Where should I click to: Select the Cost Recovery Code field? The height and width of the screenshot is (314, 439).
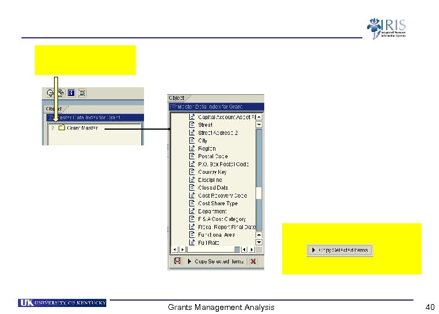(222, 195)
